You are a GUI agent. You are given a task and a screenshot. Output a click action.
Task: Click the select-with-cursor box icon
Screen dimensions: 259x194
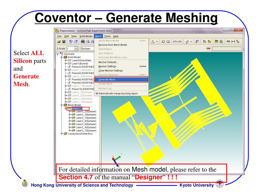[x=88, y=42]
